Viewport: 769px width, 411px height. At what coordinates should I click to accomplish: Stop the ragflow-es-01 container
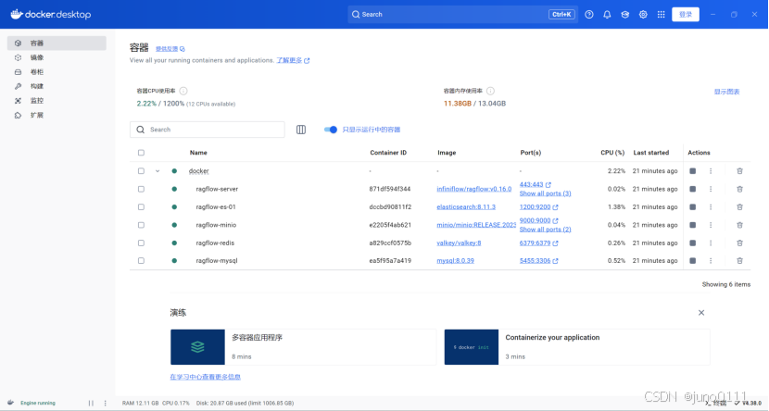[x=692, y=207]
